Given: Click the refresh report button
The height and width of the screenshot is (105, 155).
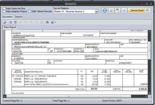Looking at the screenshot, I should coord(105,10).
